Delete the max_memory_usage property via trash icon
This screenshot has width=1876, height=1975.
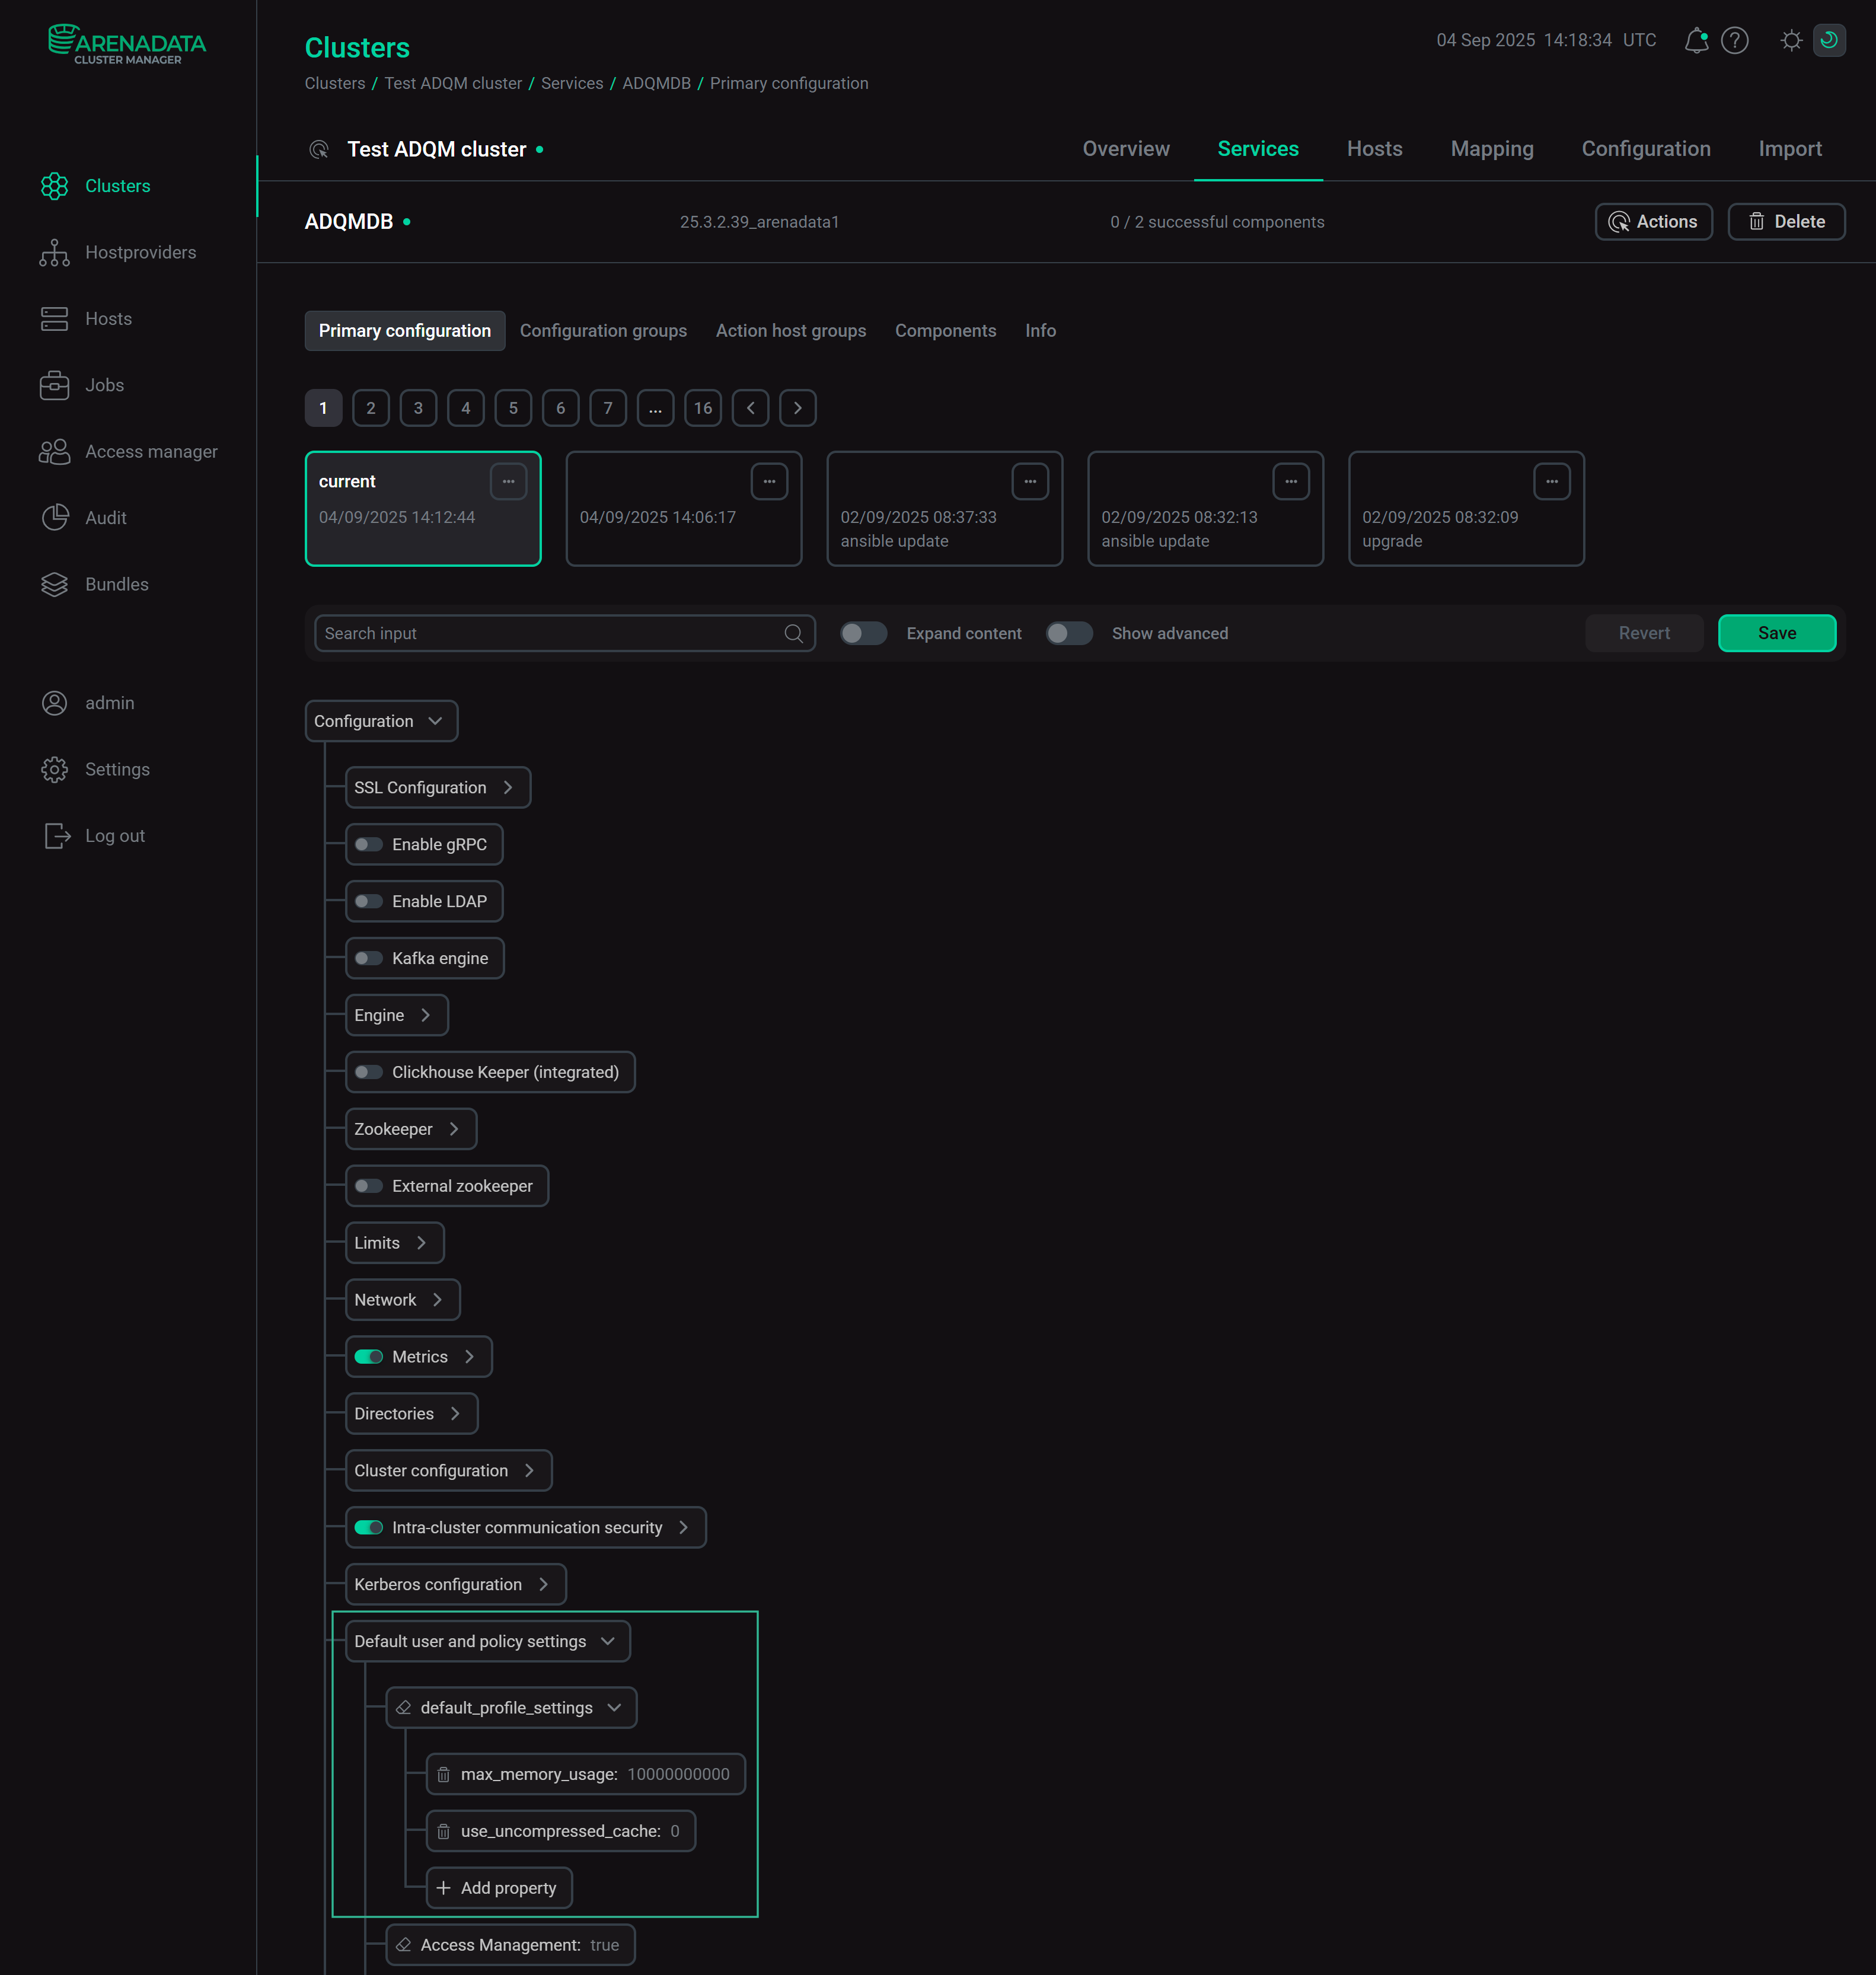point(444,1775)
